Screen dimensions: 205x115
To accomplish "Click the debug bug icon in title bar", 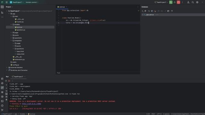I will coord(175,2).
